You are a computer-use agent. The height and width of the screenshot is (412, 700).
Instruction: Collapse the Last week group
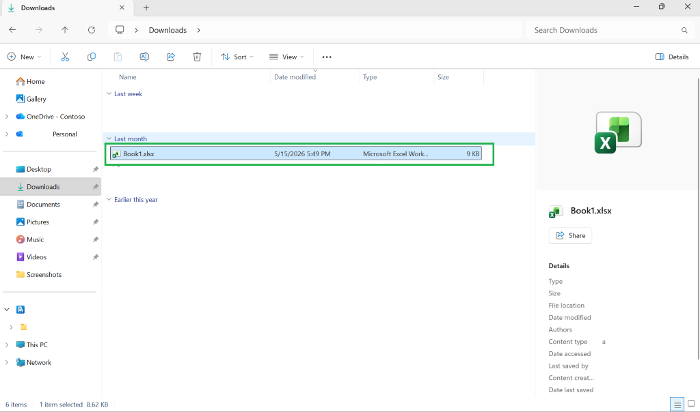tap(109, 93)
